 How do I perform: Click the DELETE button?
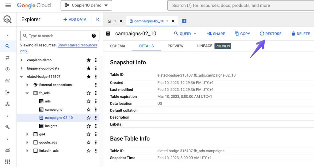(x=301, y=34)
